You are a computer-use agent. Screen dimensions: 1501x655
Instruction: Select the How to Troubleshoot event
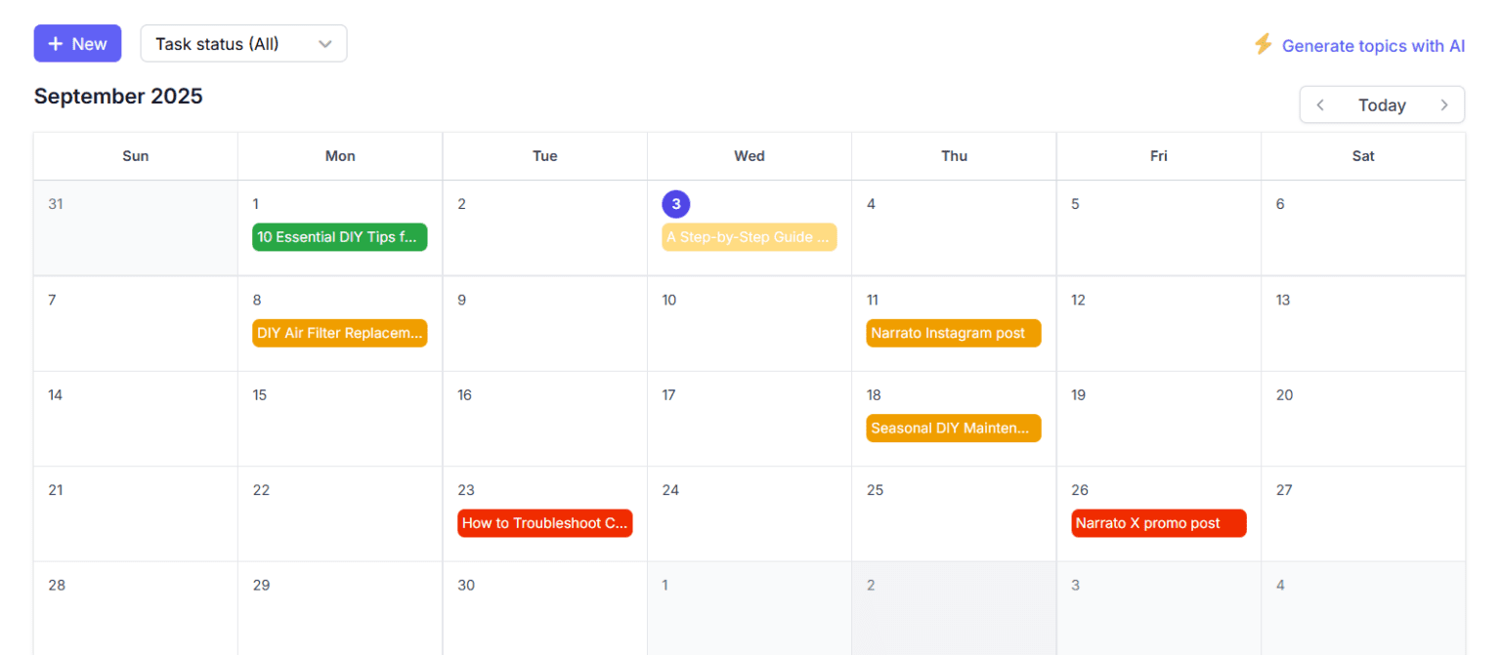coord(544,522)
